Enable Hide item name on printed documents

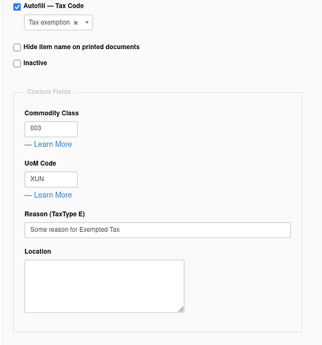17,48
